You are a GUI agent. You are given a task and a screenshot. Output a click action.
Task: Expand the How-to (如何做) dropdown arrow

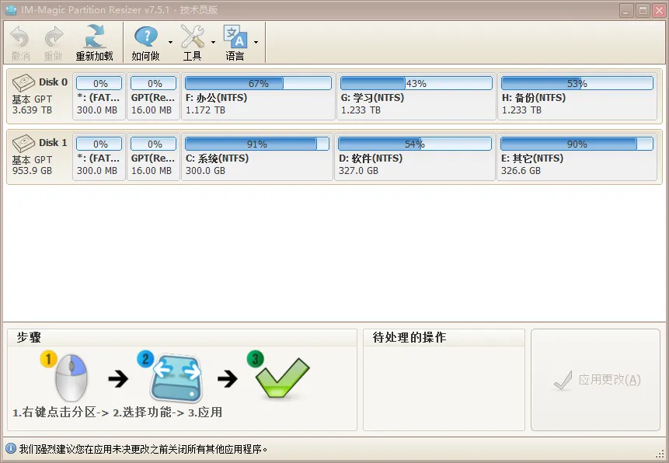coord(170,43)
